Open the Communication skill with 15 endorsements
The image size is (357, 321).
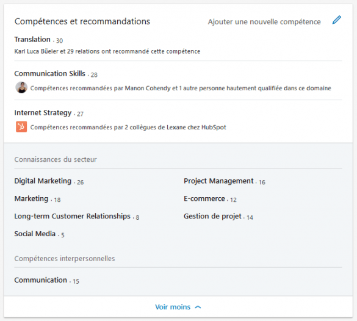pyautogui.click(x=40, y=280)
